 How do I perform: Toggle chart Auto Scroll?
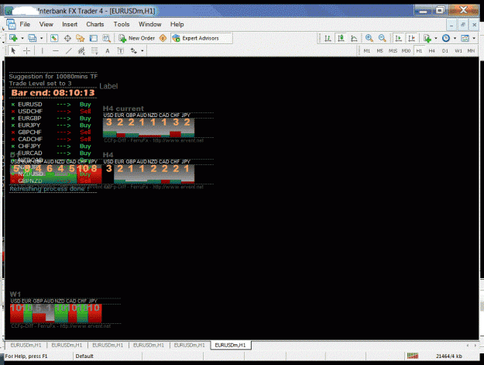399,38
